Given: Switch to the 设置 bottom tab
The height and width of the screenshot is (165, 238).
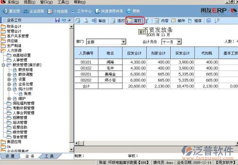Looking at the screenshot, I should [x=10, y=156].
